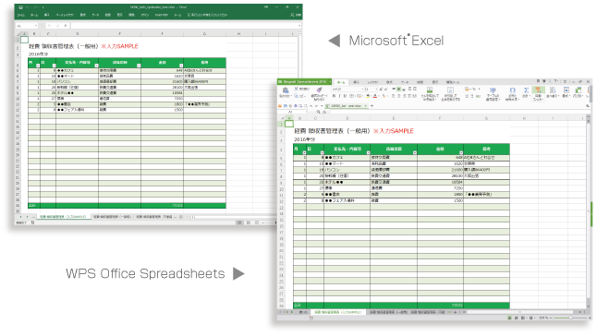Click 入力SAMPLE red text in Excel sheet

120,46
